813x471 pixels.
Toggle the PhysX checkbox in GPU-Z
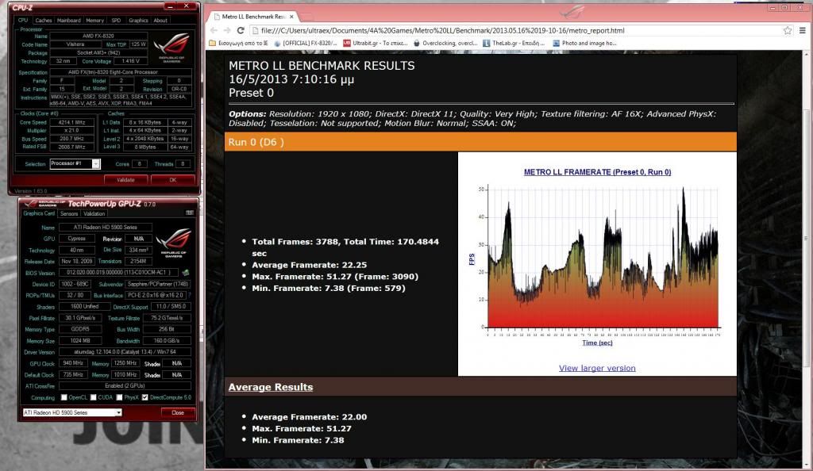tap(119, 397)
